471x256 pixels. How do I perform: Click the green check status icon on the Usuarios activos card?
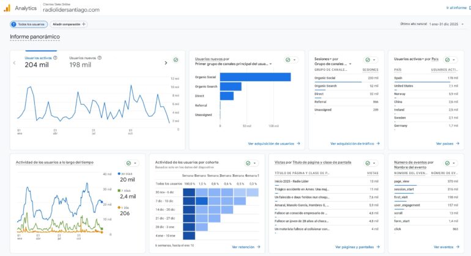176,60
